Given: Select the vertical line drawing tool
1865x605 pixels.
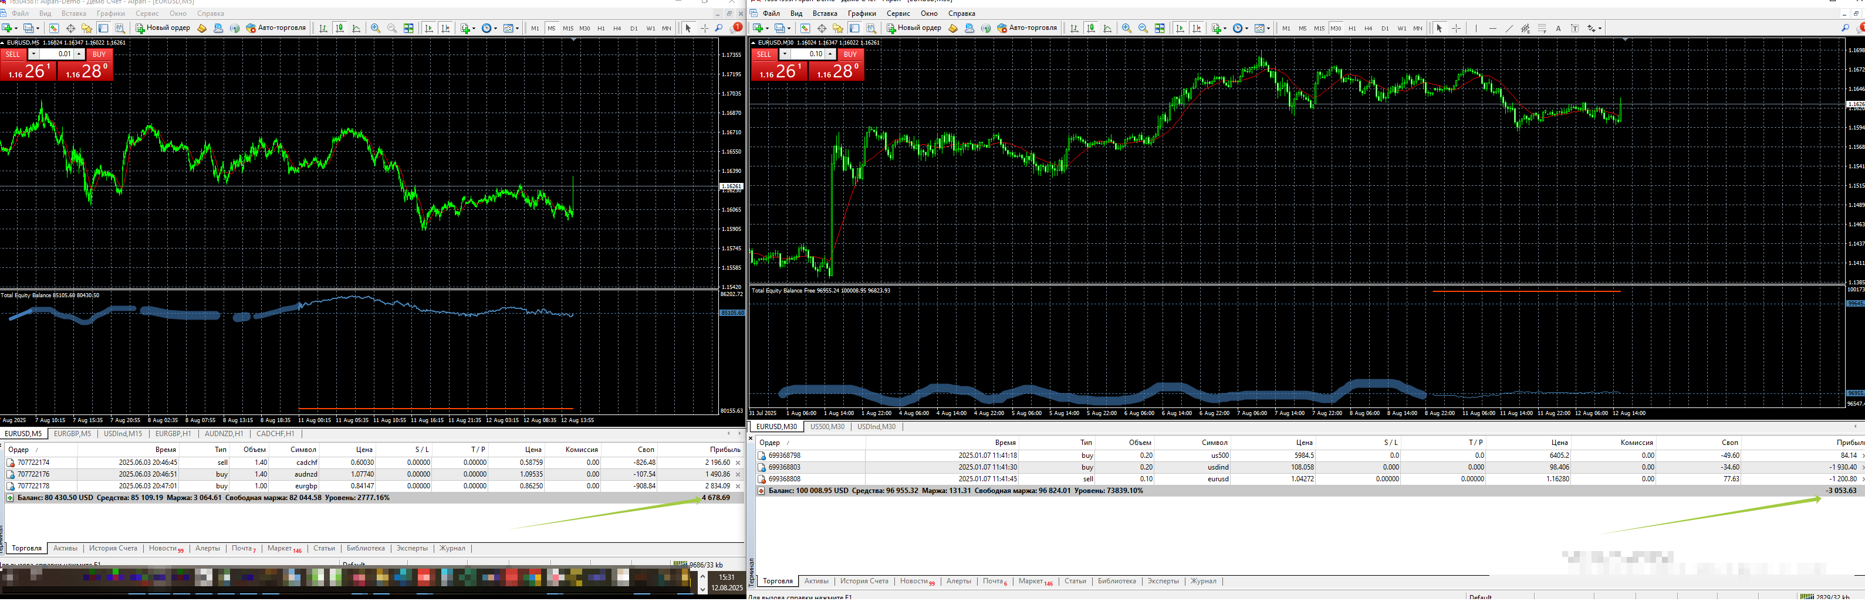Looking at the screenshot, I should pyautogui.click(x=1477, y=28).
